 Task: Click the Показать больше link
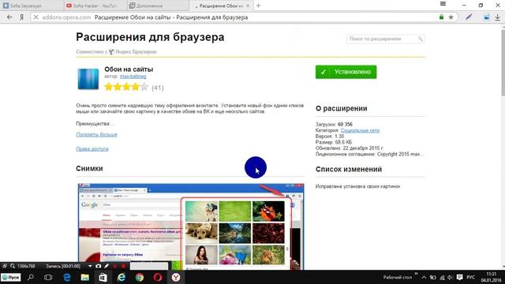[x=96, y=134]
